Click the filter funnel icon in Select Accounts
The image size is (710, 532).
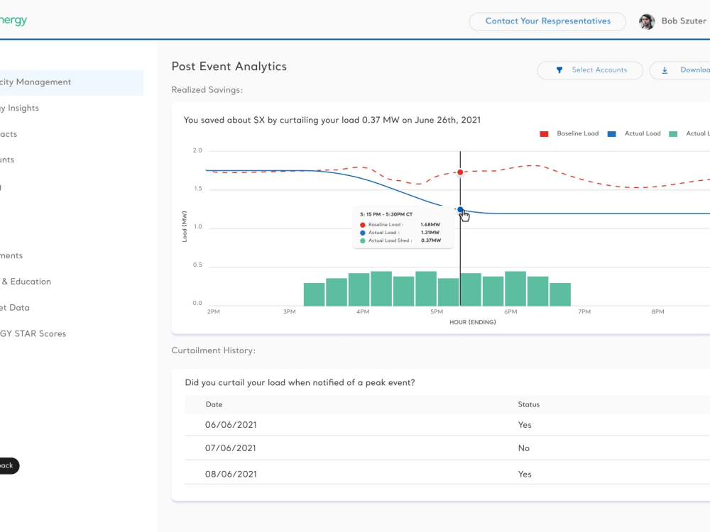click(x=559, y=70)
